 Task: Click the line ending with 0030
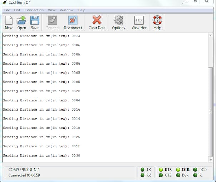tap(41, 156)
